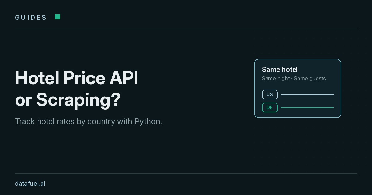Click the green line next to DE
372x195 pixels.
(x=307, y=108)
